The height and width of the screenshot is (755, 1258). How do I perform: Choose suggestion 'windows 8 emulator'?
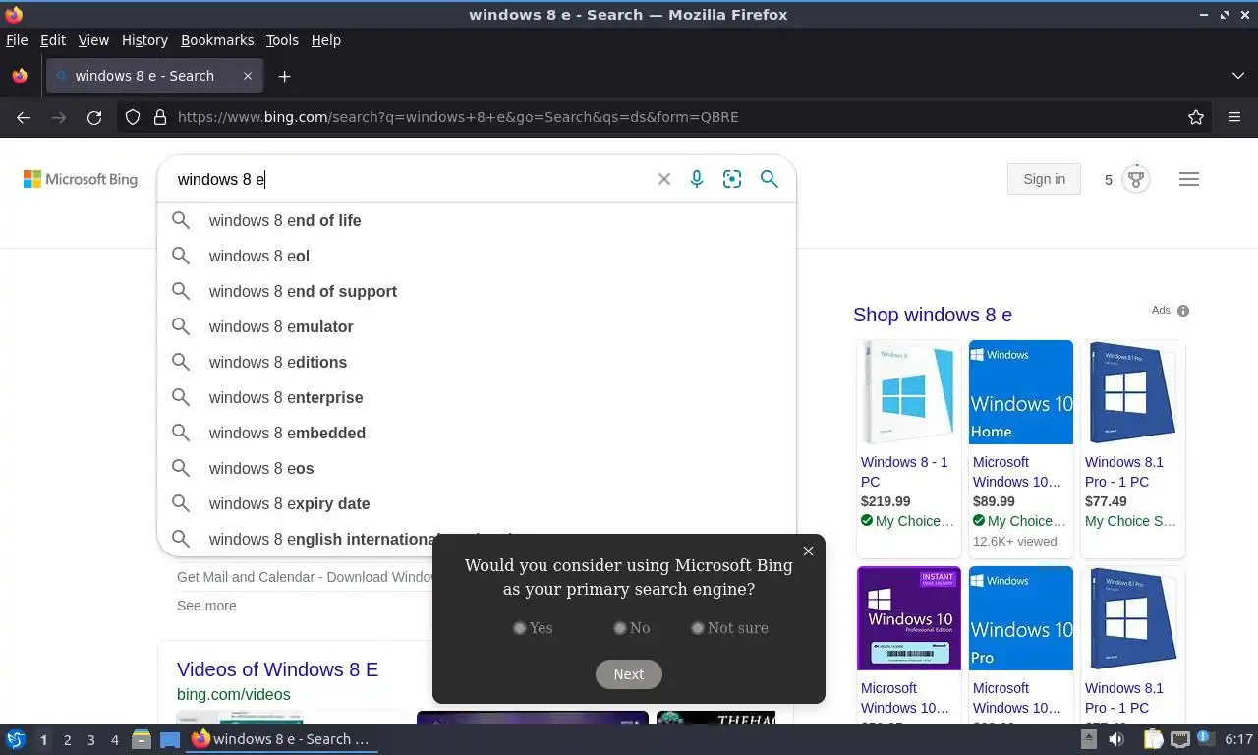click(x=477, y=326)
